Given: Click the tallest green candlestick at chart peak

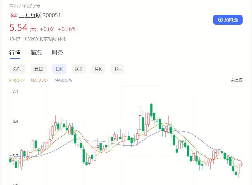Looking at the screenshot, I should click(151, 110).
